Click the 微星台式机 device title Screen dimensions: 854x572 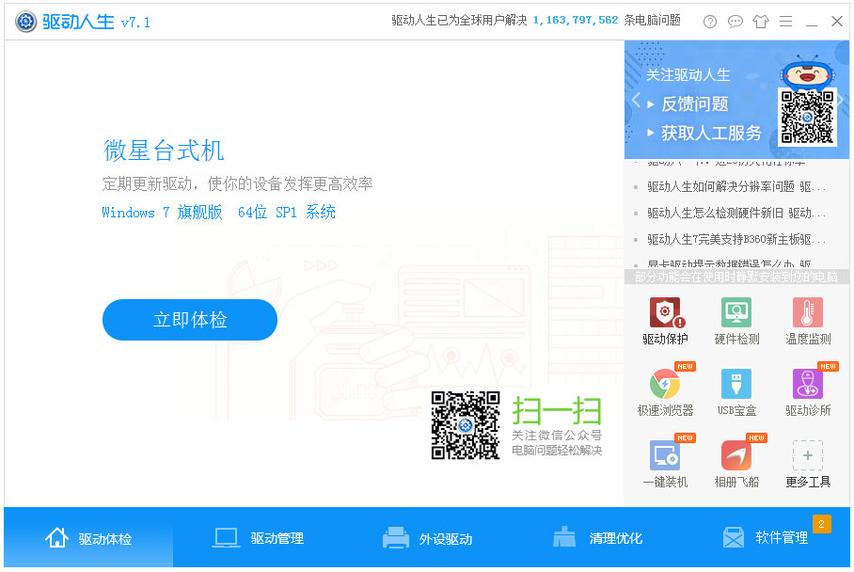tap(164, 151)
